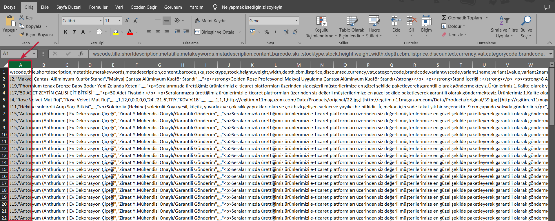Align text to middle of cell
Viewport: 555px width, 221px height.
click(158, 21)
